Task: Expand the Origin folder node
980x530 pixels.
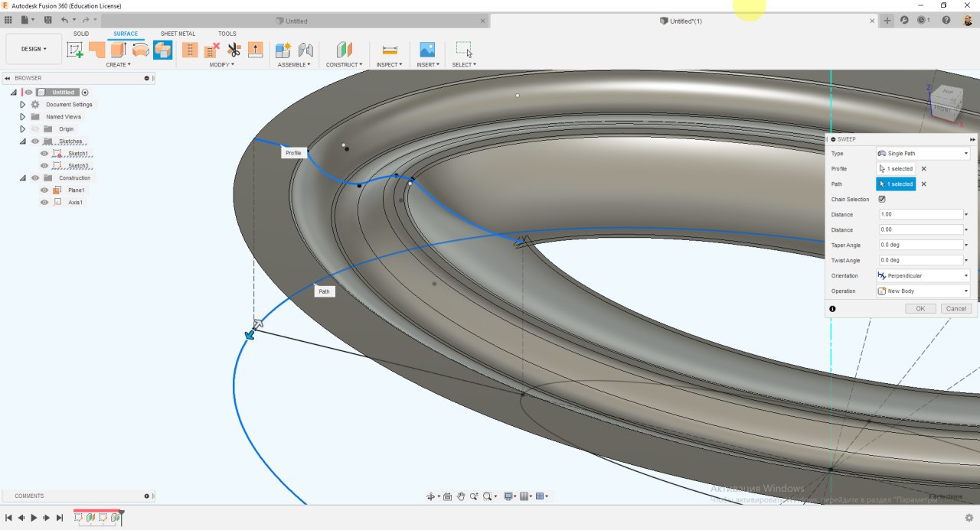Action: [23, 129]
